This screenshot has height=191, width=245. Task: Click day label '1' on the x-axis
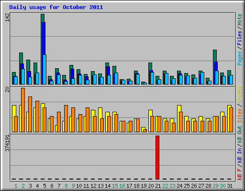pos(16,186)
